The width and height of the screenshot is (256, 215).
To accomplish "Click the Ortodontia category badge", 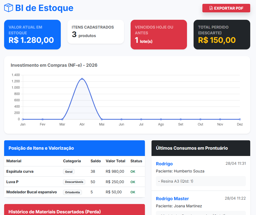I will click(x=73, y=192).
